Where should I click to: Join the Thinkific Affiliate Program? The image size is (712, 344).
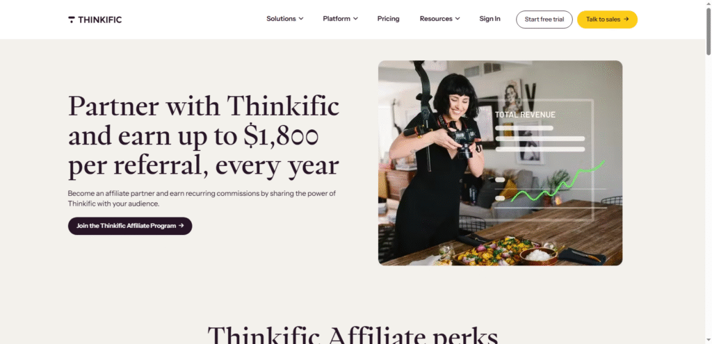[130, 226]
